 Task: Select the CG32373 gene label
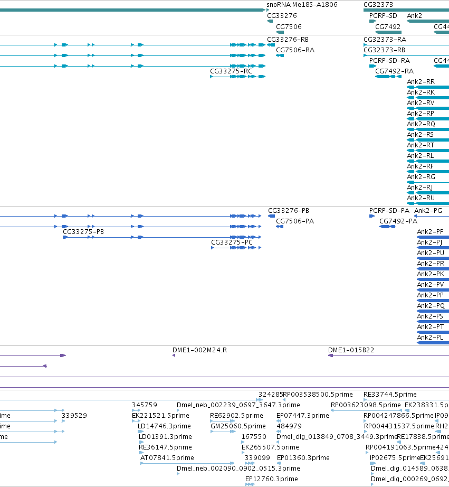pos(378,5)
